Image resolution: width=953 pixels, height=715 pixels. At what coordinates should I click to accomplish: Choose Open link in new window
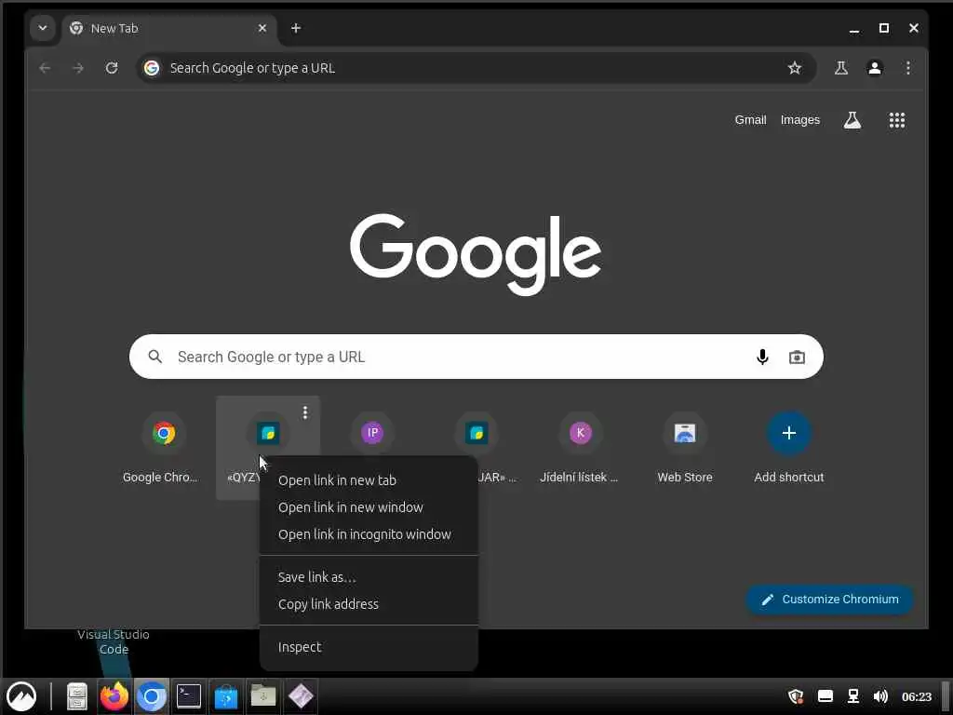pyautogui.click(x=369, y=507)
